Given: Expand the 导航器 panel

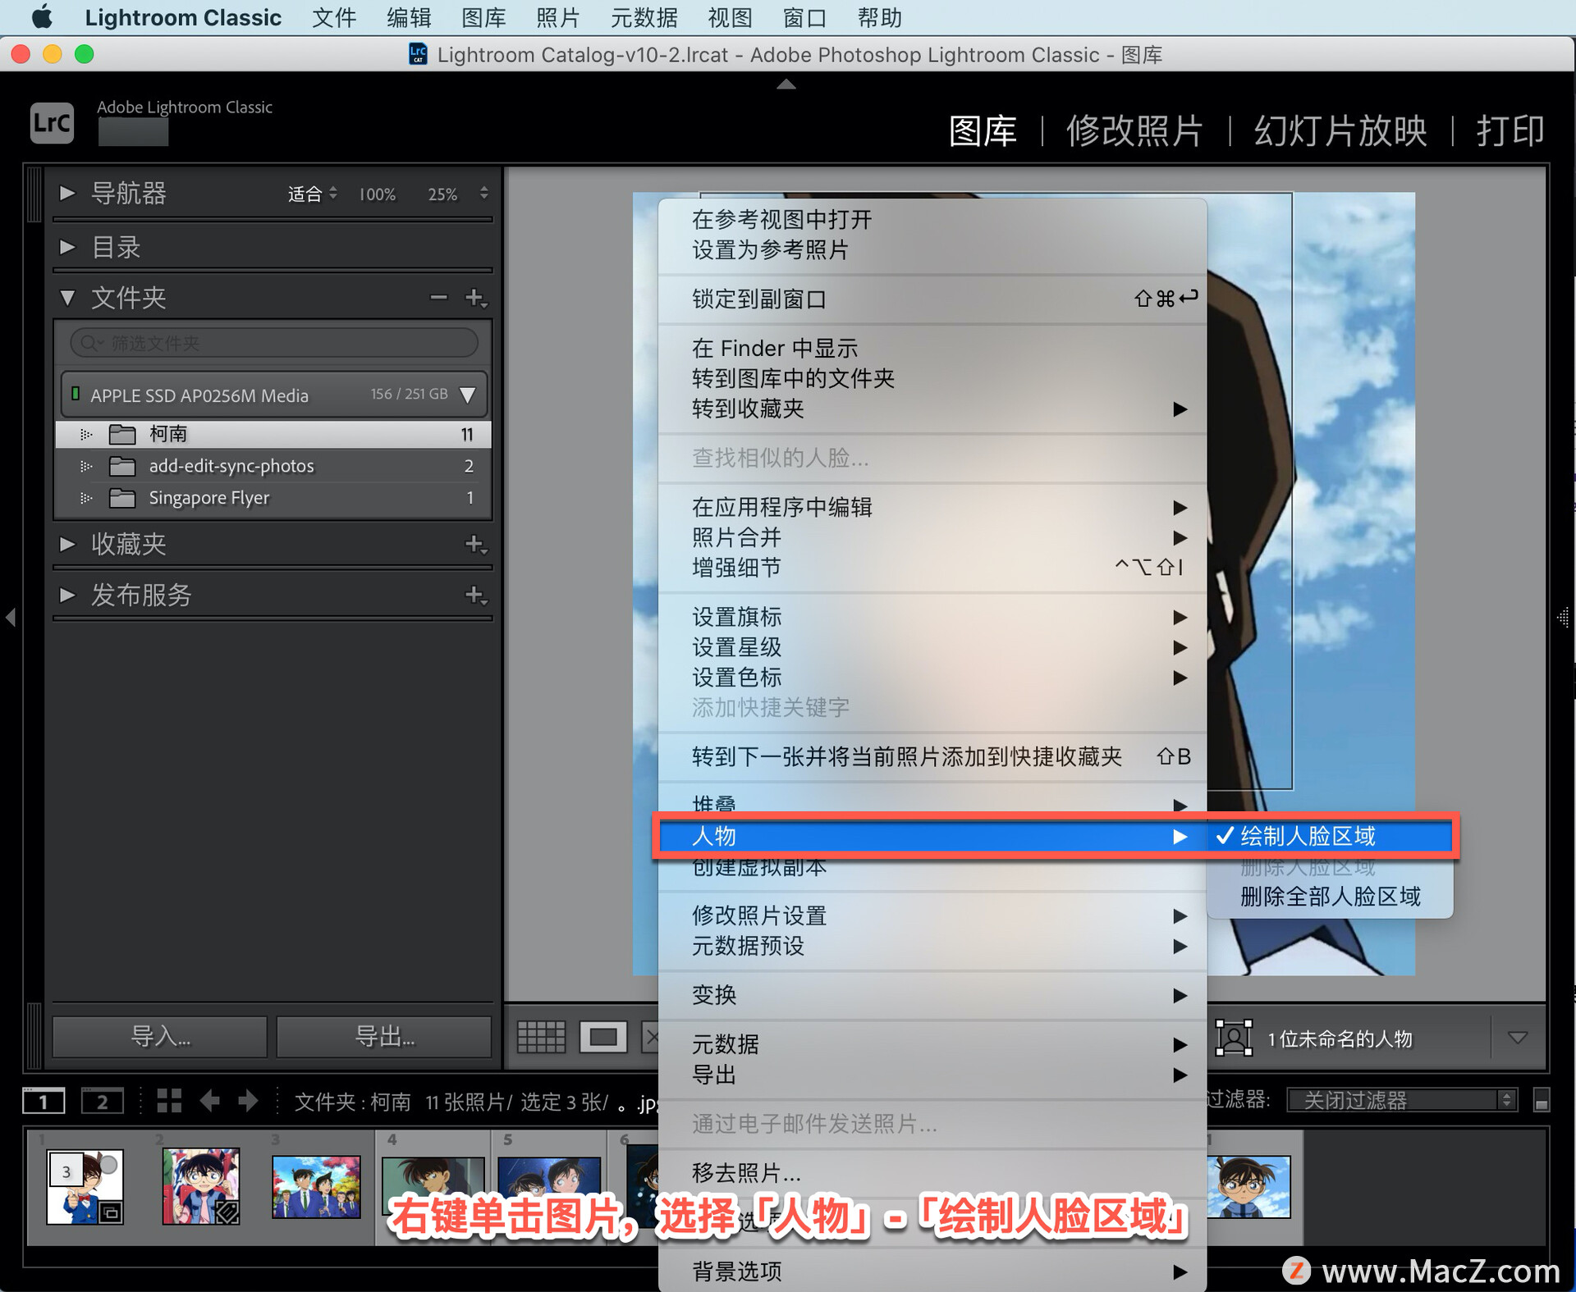Looking at the screenshot, I should pos(67,193).
